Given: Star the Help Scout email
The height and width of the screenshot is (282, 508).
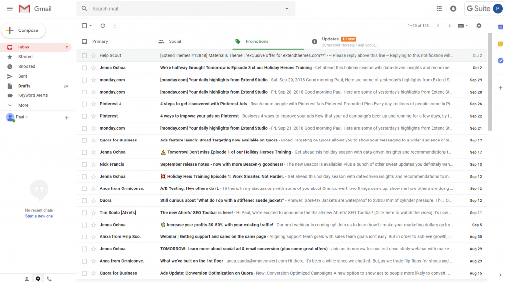Looking at the screenshot, I should (93, 56).
